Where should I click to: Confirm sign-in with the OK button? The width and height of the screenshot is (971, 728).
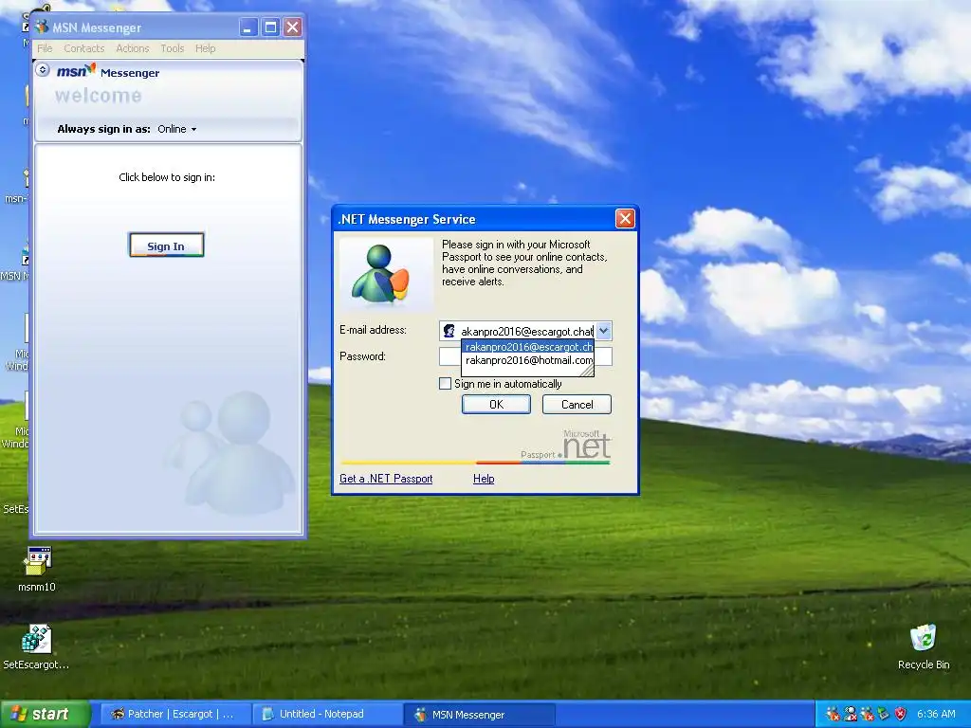[x=496, y=404]
